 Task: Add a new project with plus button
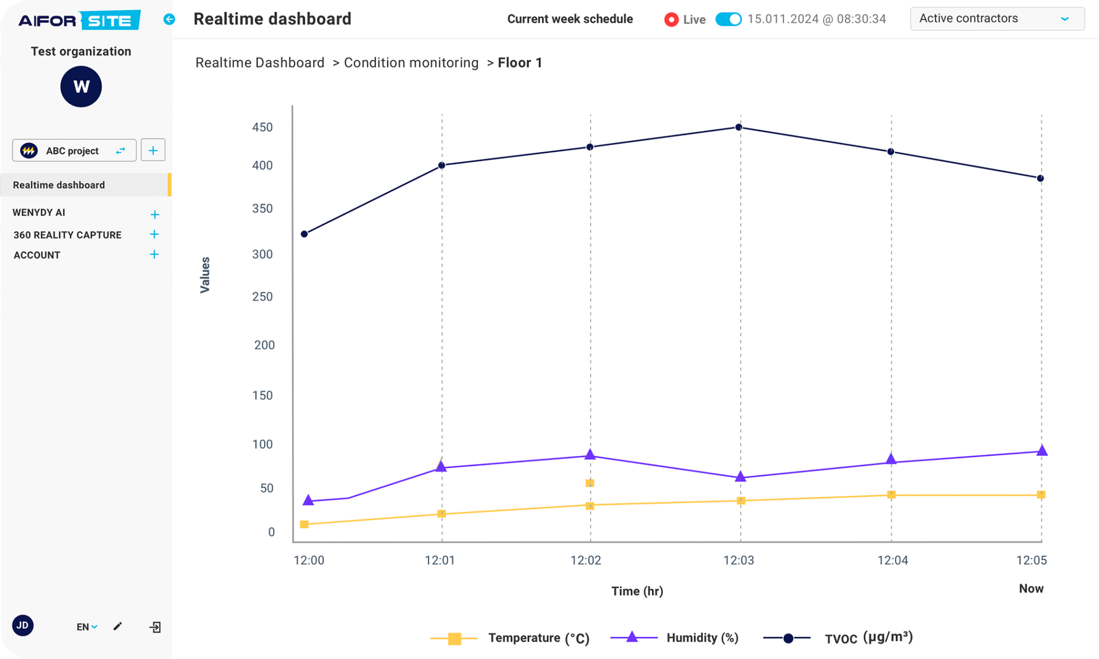(153, 150)
